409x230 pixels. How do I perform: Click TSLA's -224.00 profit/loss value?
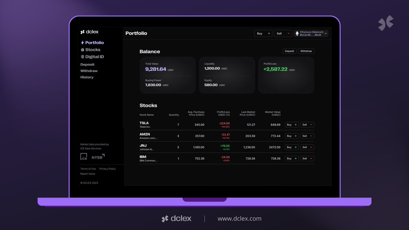pyautogui.click(x=224, y=123)
